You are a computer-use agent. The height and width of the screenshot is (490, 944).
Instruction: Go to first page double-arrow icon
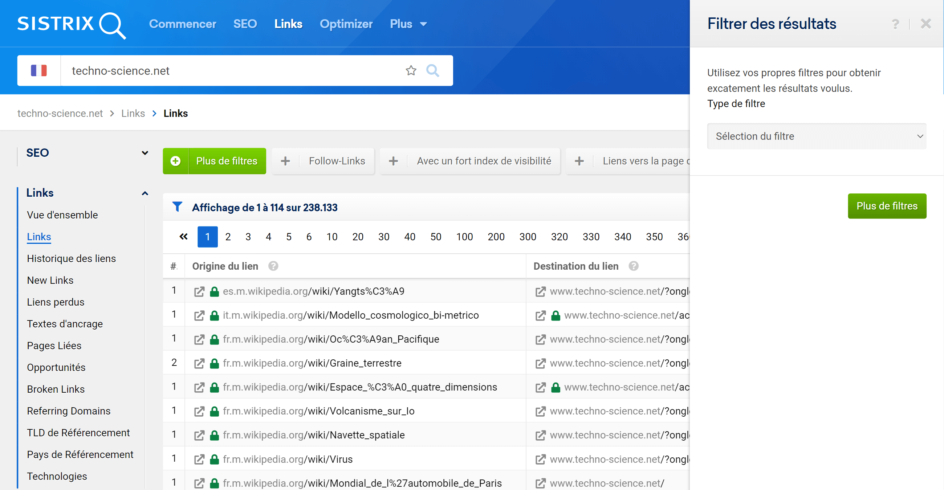pyautogui.click(x=184, y=237)
